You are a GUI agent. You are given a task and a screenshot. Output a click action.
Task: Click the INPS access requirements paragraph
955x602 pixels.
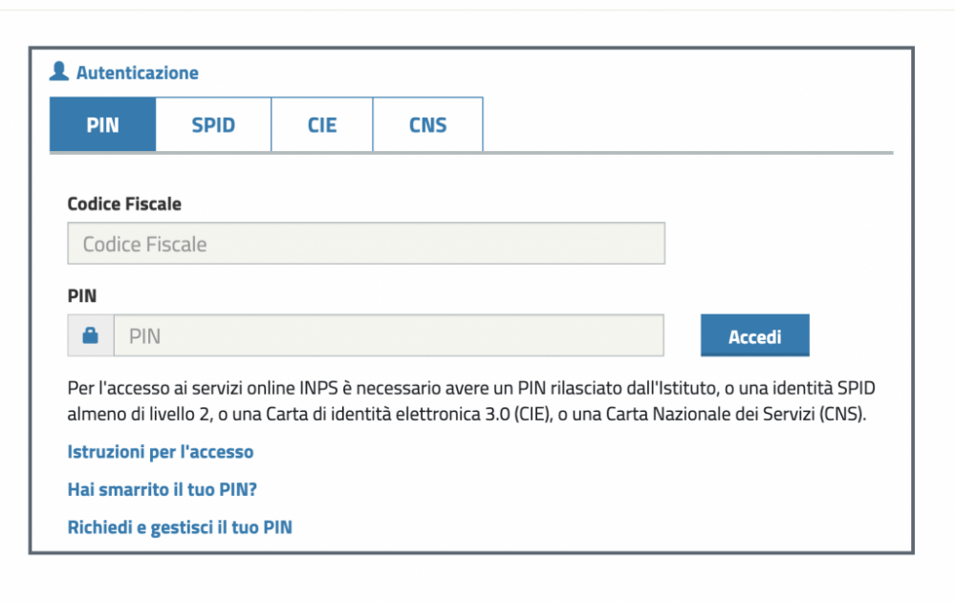click(x=471, y=400)
